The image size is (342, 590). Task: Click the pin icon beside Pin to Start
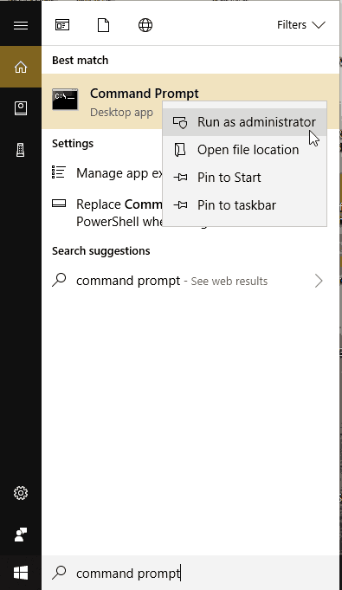180,178
